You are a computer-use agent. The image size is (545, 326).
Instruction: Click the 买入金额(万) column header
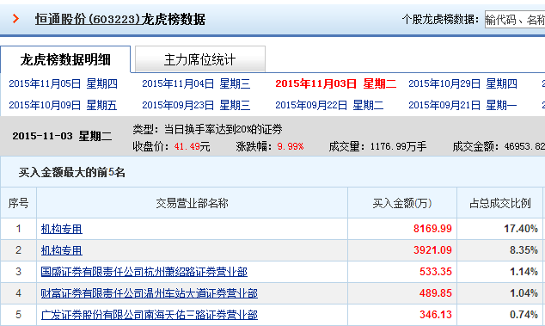click(402, 203)
